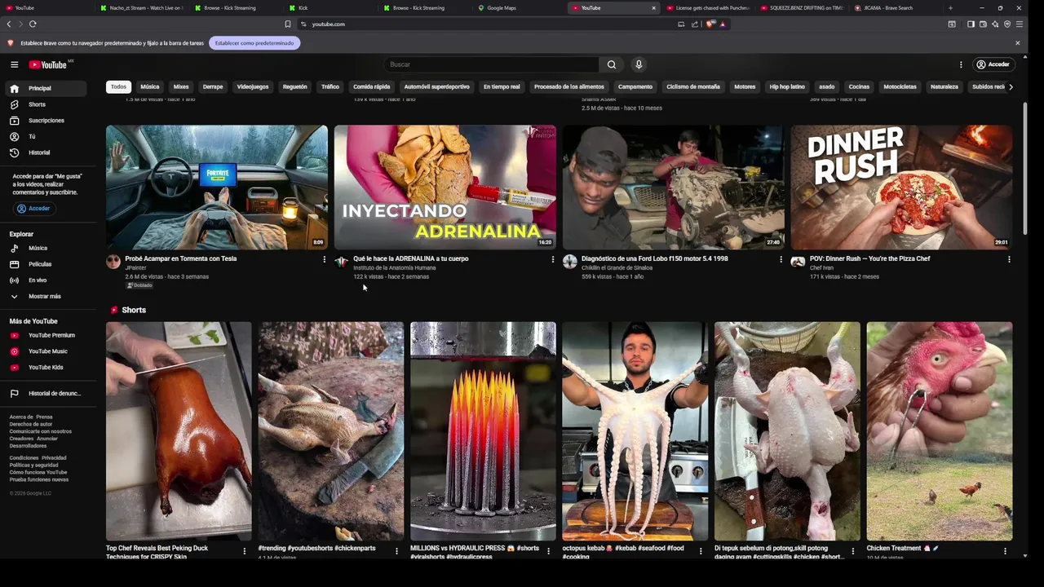Open options for Dinner Rush video
The image size is (1044, 587).
click(x=1009, y=259)
